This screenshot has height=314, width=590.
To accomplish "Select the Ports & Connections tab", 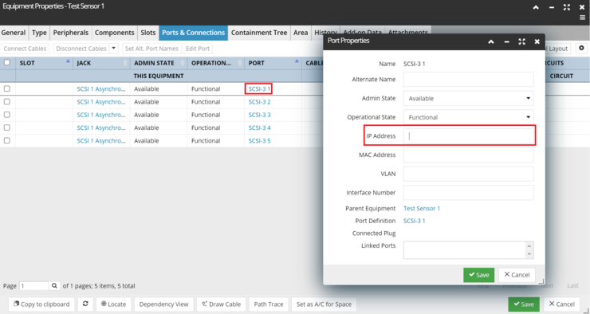I will (x=194, y=33).
